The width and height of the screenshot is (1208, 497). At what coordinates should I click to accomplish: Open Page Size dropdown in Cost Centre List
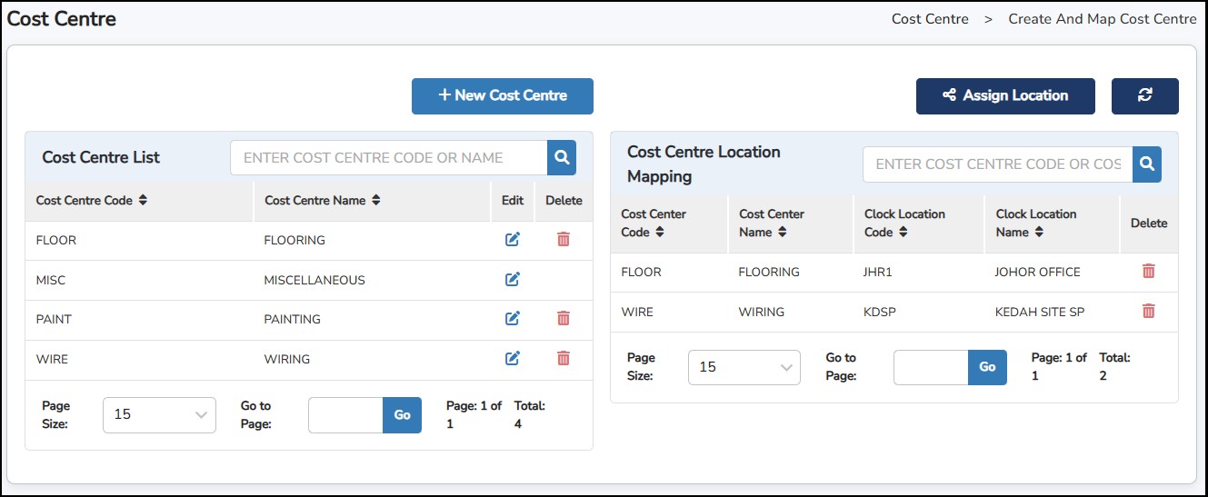click(x=159, y=414)
